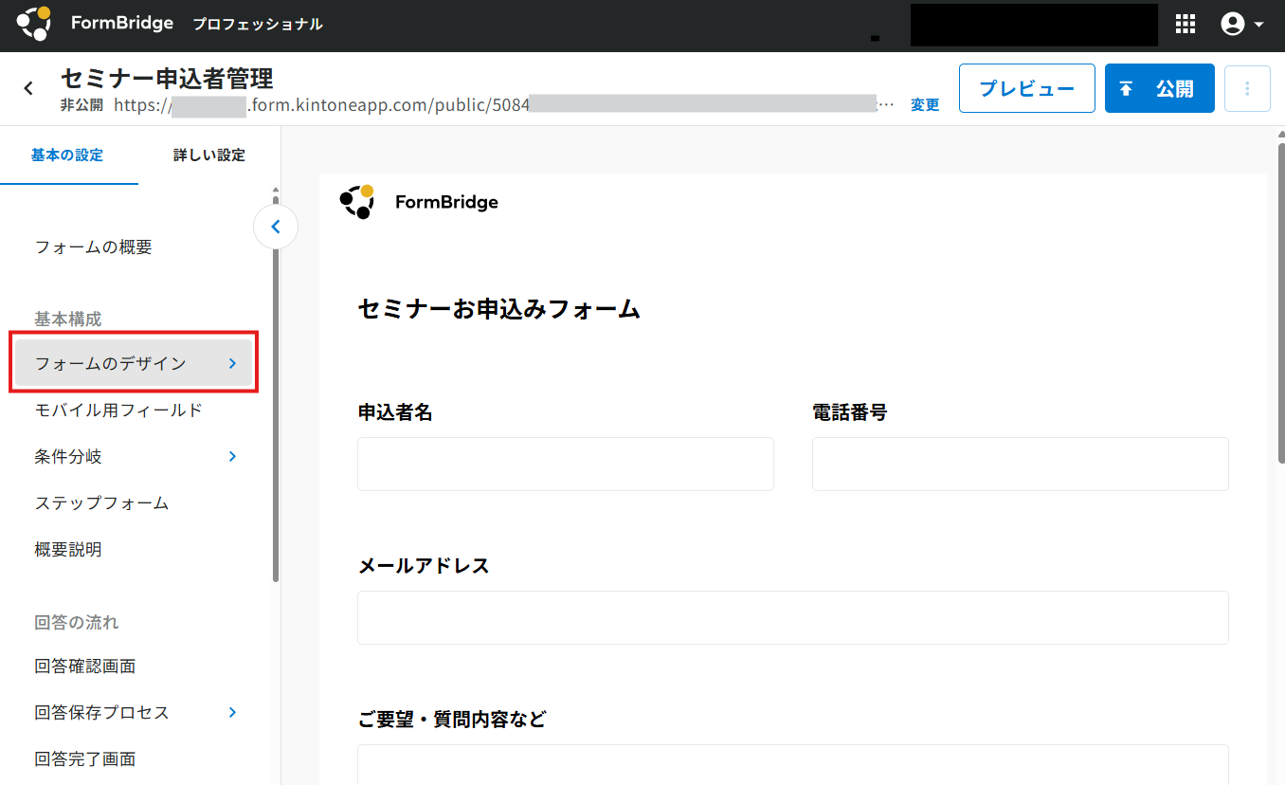This screenshot has height=785, width=1285.
Task: Click the ご要望・質問内容など text area
Action: tap(793, 764)
